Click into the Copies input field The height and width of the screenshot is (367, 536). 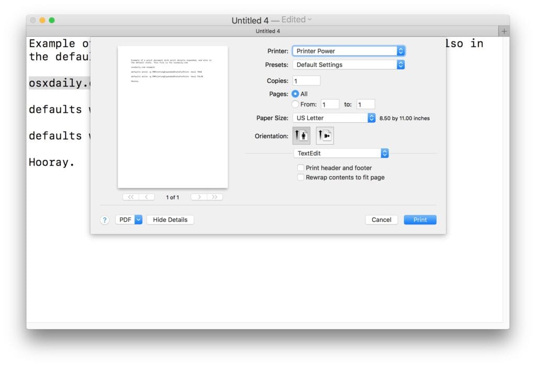pos(307,81)
